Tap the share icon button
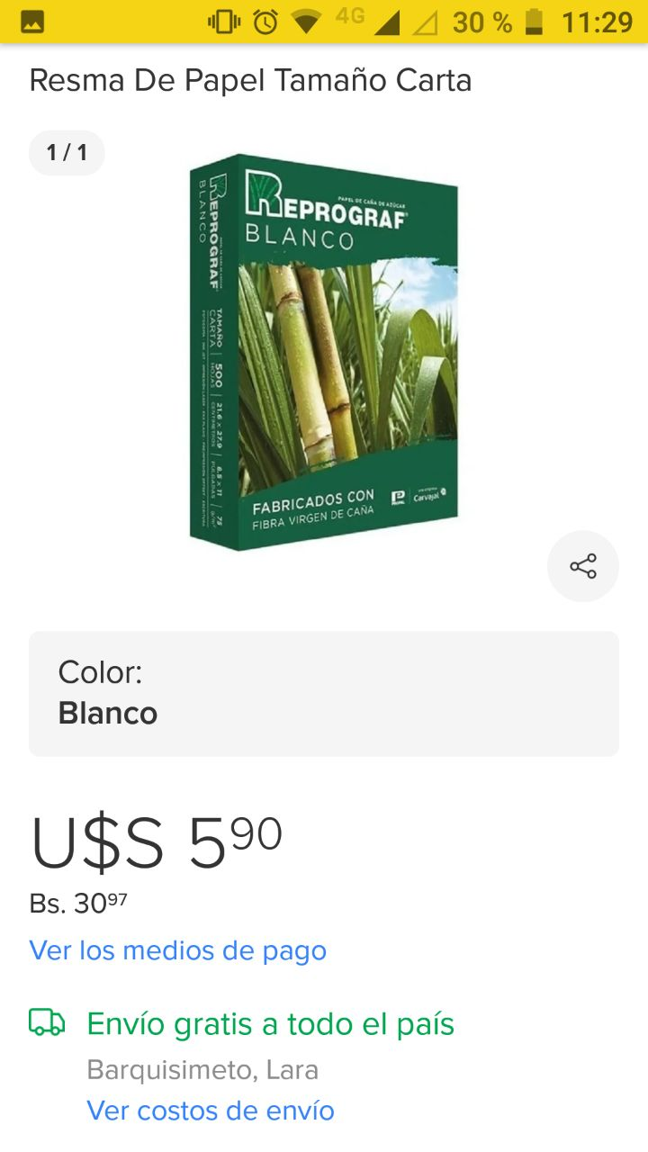648x1152 pixels. coord(583,566)
